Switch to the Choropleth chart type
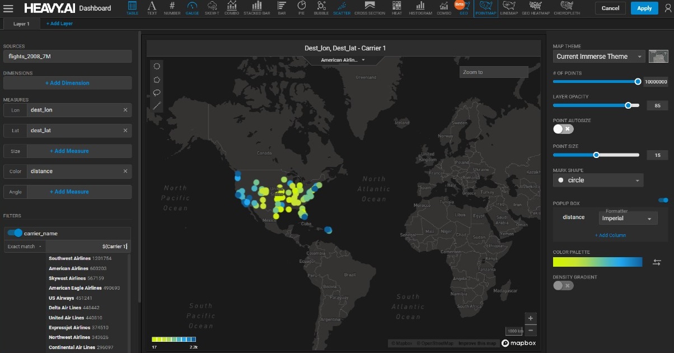Image resolution: width=674 pixels, height=353 pixels. (x=567, y=8)
